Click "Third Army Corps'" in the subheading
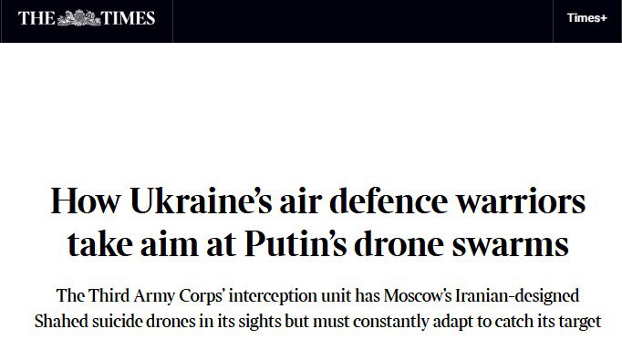622x360 pixels. pos(157,296)
